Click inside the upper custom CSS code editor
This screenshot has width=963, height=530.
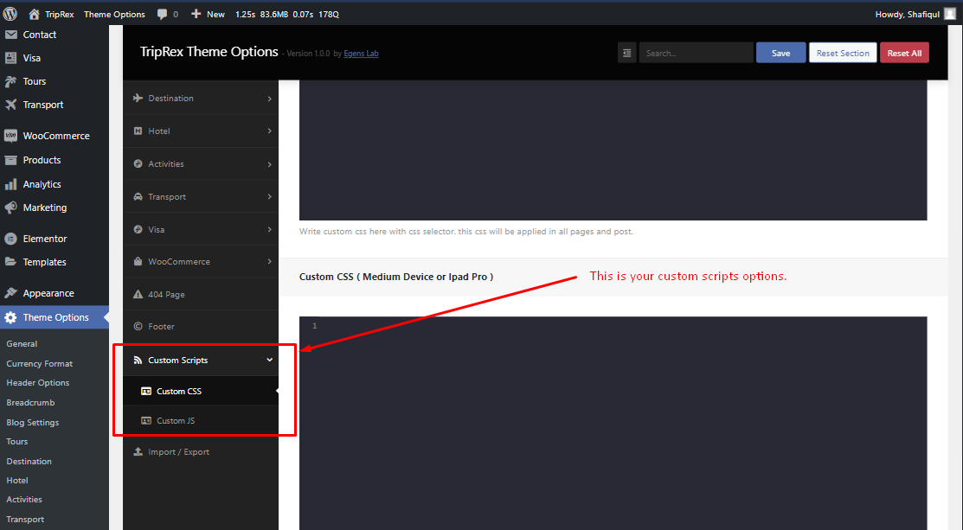pyautogui.click(x=613, y=150)
